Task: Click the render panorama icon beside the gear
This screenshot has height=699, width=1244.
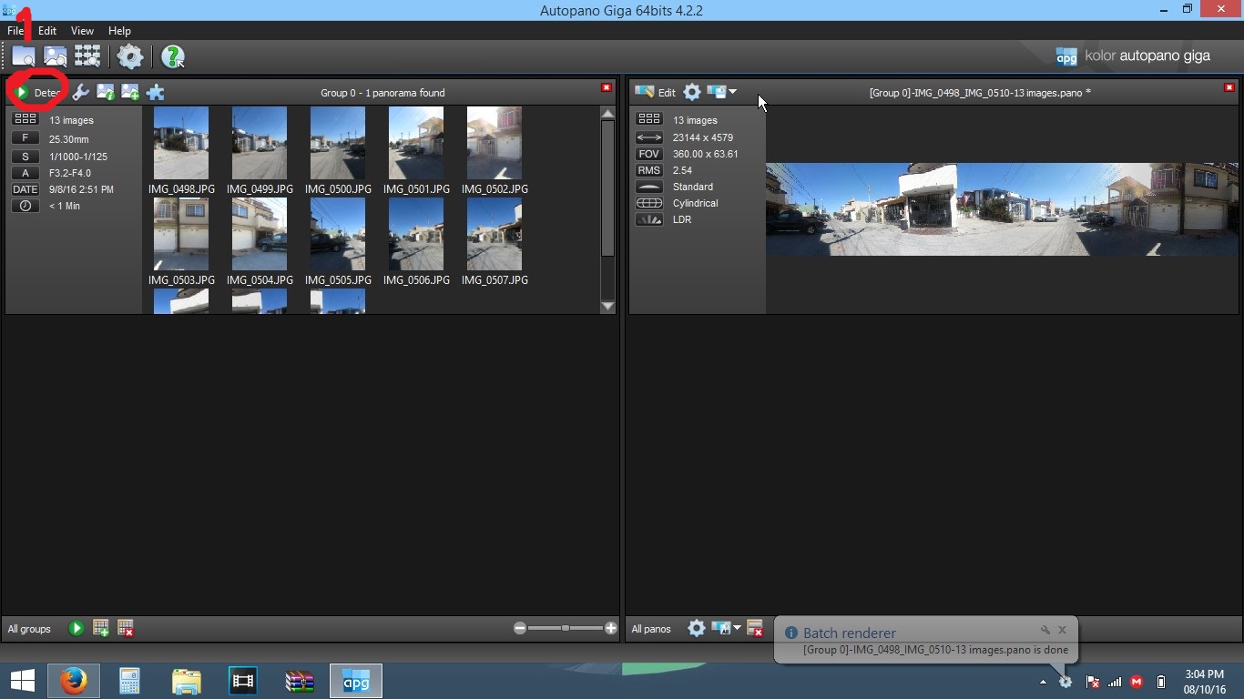Action: coord(717,93)
